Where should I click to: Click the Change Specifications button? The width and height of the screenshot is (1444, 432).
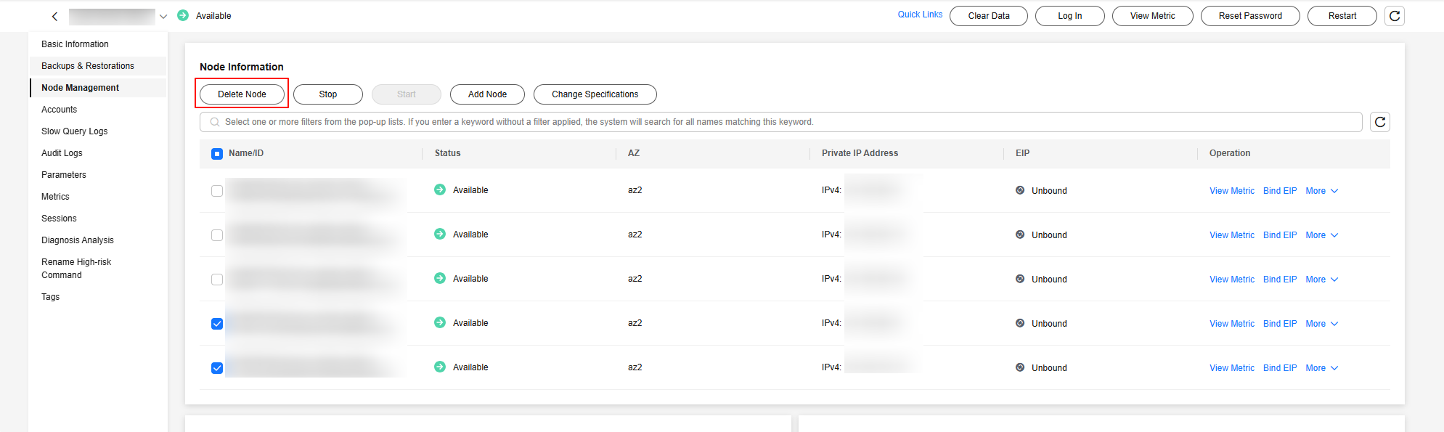(595, 94)
